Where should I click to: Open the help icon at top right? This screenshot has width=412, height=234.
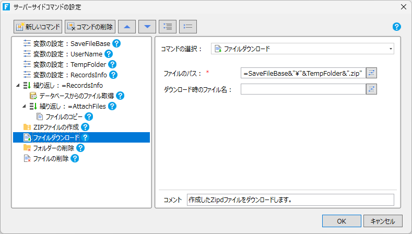pos(396,27)
